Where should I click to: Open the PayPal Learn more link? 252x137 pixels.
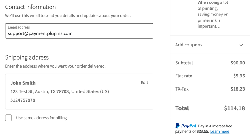tap(220, 131)
